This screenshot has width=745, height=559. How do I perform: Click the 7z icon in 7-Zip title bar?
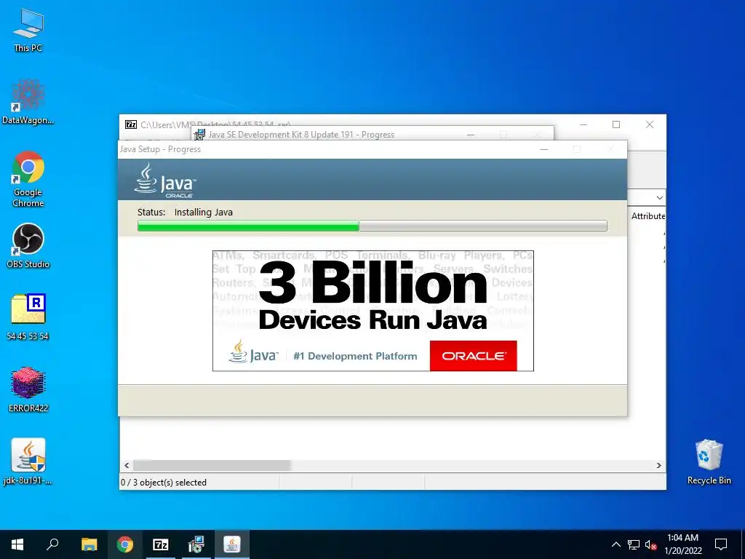click(131, 124)
